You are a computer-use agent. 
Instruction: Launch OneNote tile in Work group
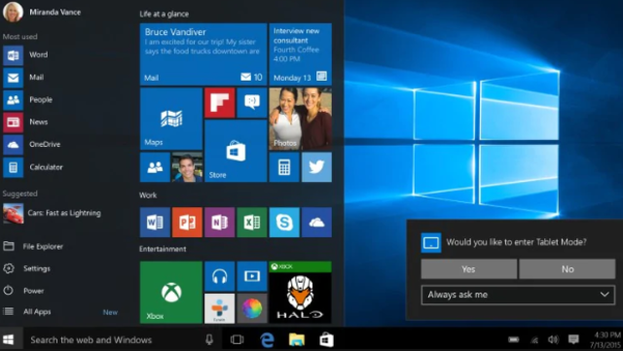click(220, 223)
